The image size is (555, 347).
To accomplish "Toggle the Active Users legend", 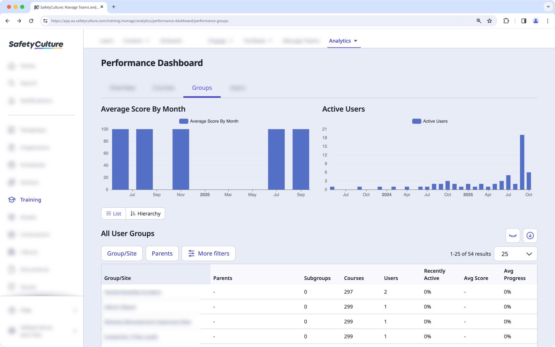I will tap(429, 121).
